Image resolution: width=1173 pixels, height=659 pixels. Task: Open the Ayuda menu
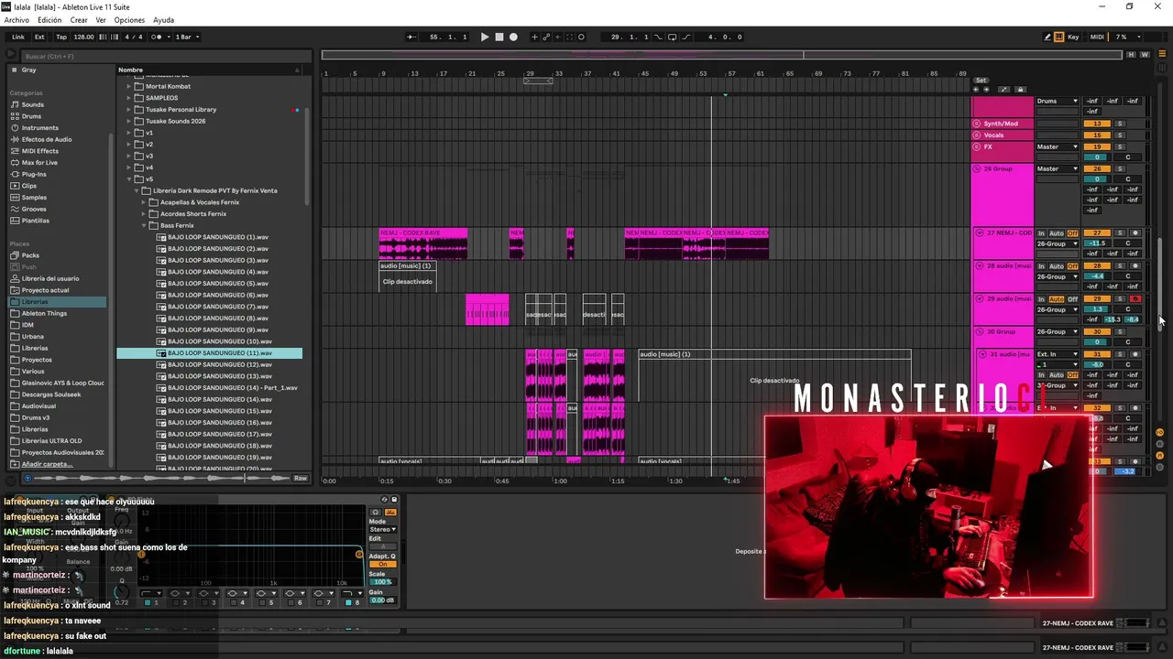(163, 20)
